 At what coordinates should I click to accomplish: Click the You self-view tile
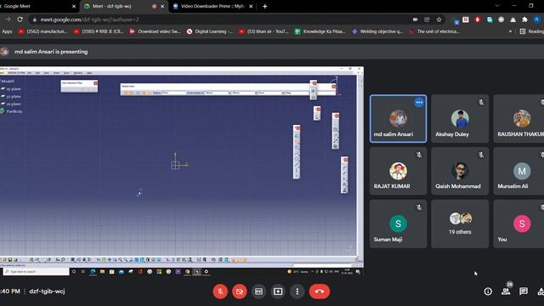coord(518,224)
